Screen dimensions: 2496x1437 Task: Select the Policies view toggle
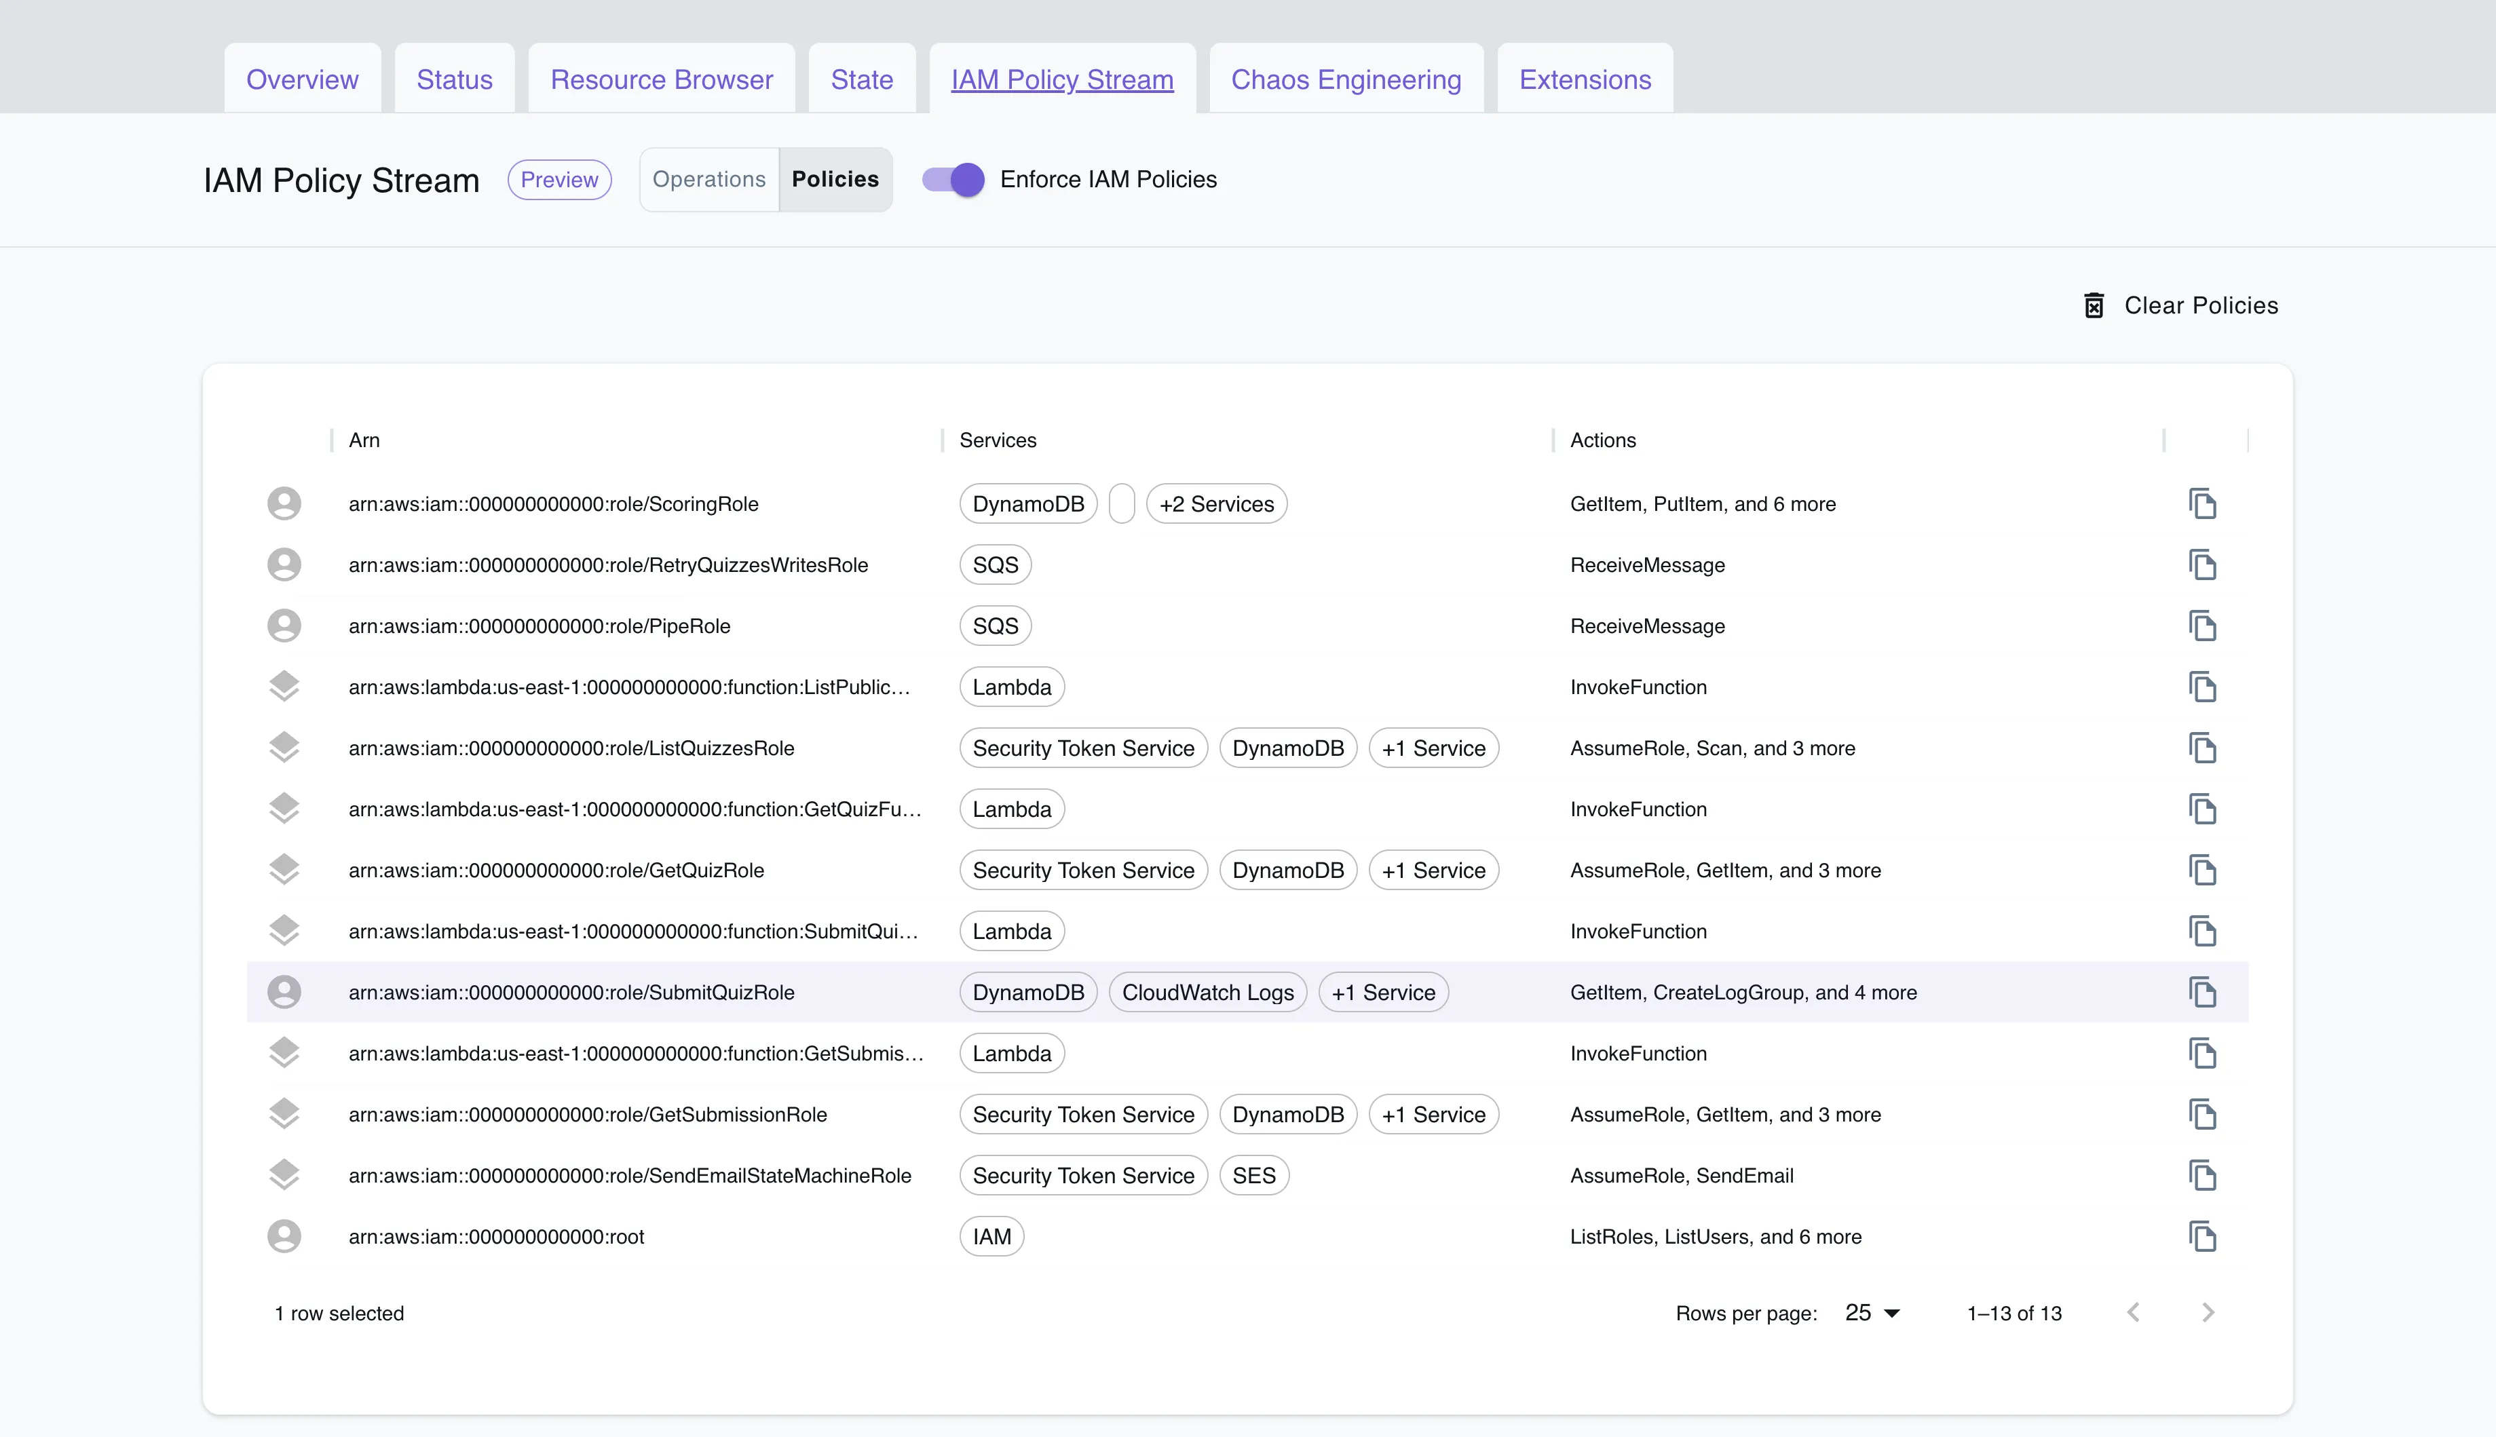coord(835,180)
